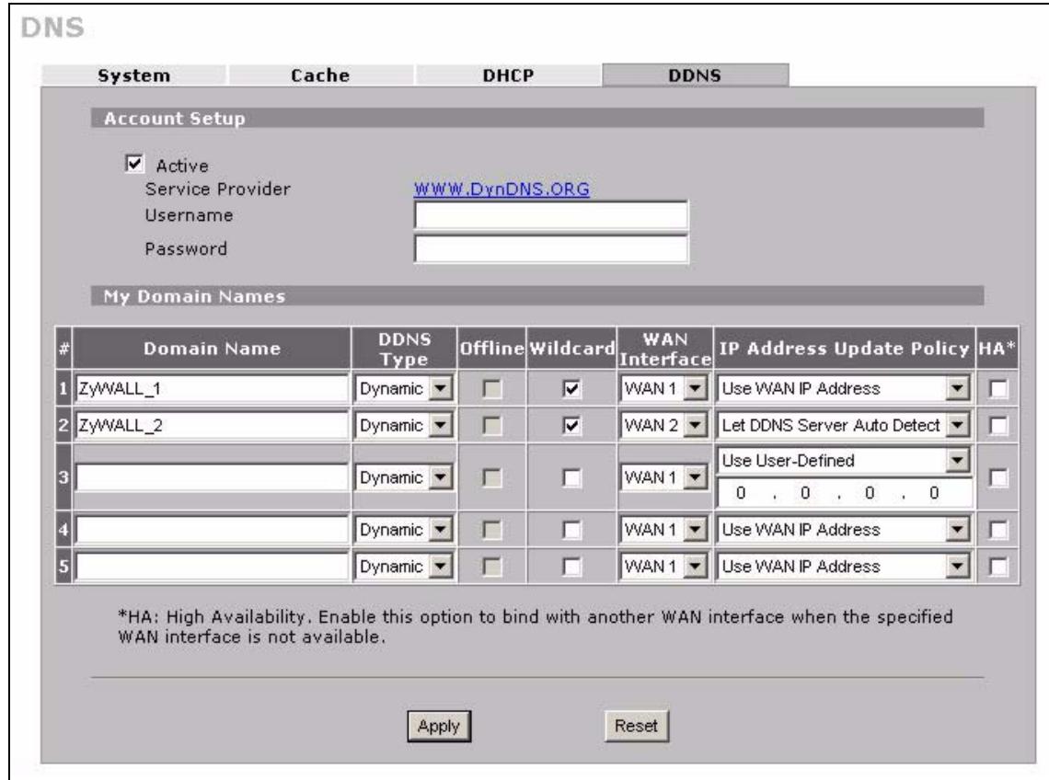Click the Password input field

551,249
